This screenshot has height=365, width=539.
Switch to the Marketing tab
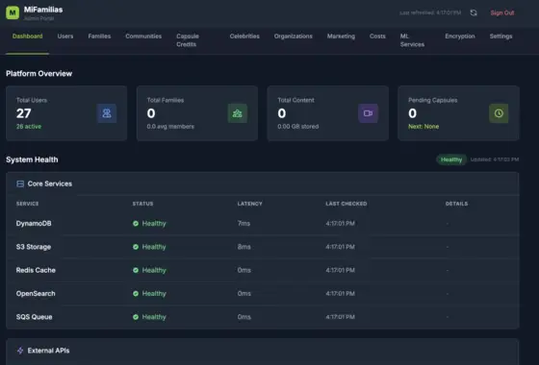click(341, 36)
